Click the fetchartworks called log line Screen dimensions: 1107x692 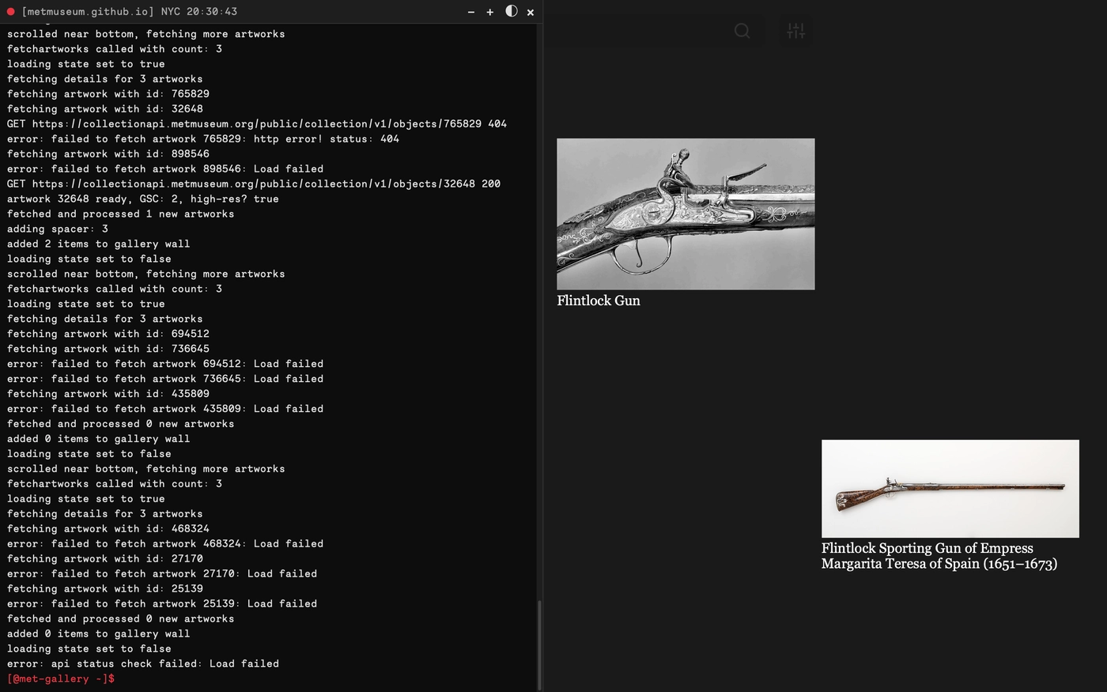[113, 48]
